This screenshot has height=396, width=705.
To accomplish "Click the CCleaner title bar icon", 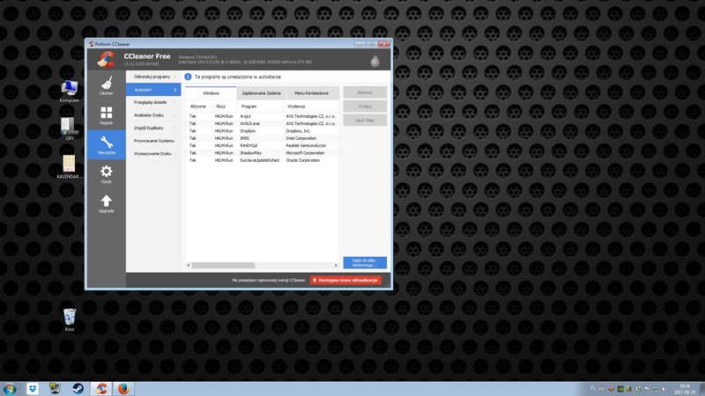I will (x=91, y=44).
